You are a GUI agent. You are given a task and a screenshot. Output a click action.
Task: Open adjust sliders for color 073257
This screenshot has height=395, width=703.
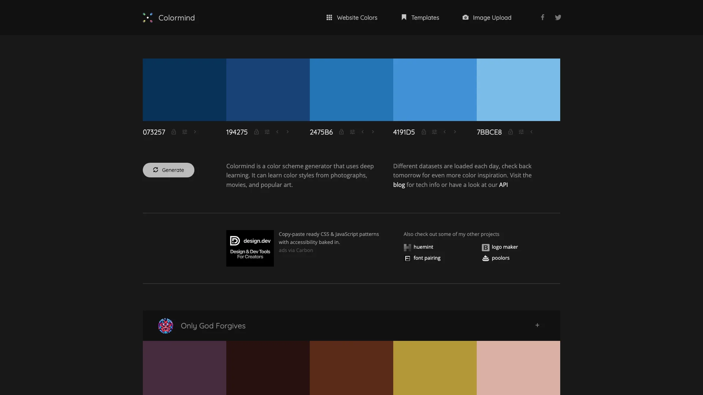[x=185, y=132]
